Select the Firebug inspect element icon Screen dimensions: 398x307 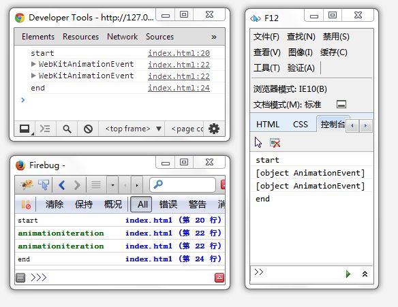(x=44, y=184)
